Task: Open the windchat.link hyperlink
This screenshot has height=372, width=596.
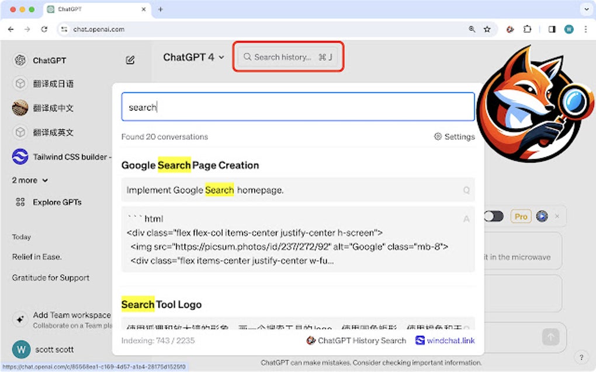Action: (451, 341)
